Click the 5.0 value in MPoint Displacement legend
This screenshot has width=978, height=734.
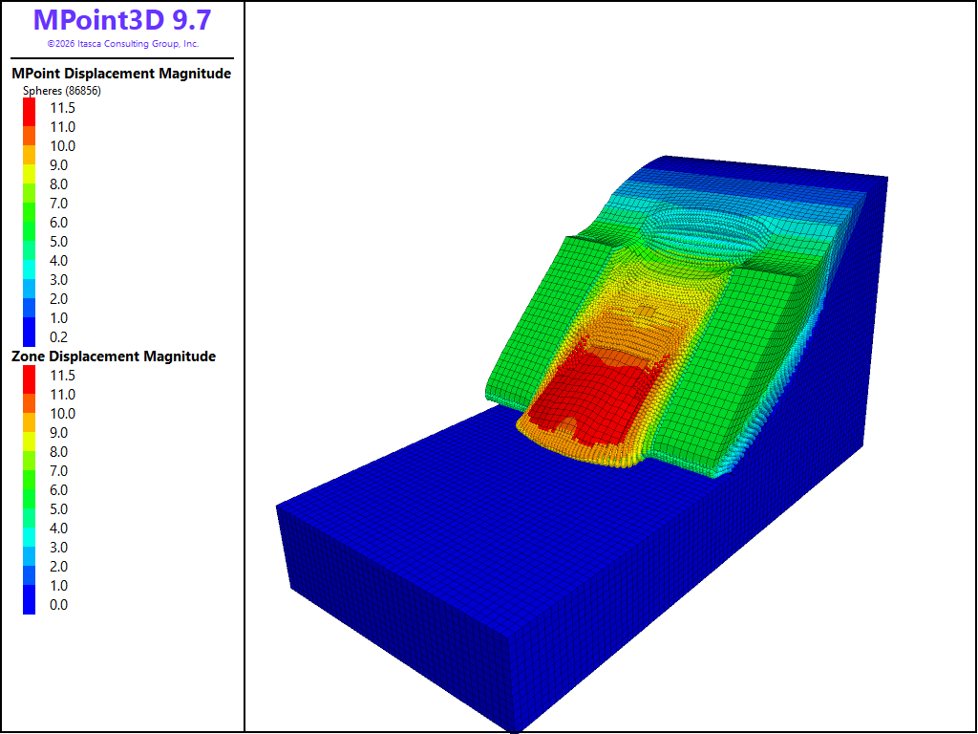(58, 242)
